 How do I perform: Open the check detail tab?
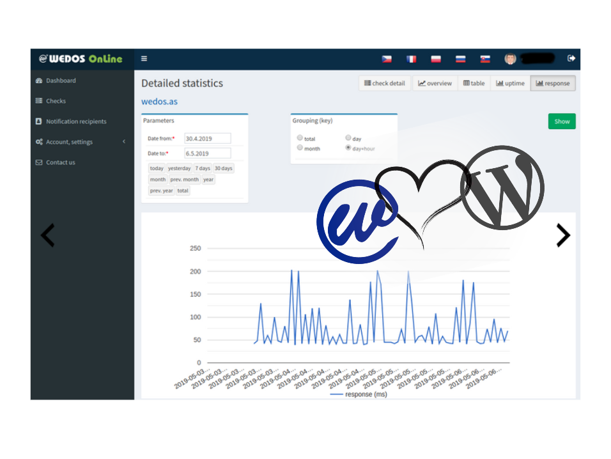click(x=385, y=83)
